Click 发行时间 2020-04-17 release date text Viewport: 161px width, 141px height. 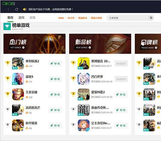pyautogui.click(x=101, y=128)
